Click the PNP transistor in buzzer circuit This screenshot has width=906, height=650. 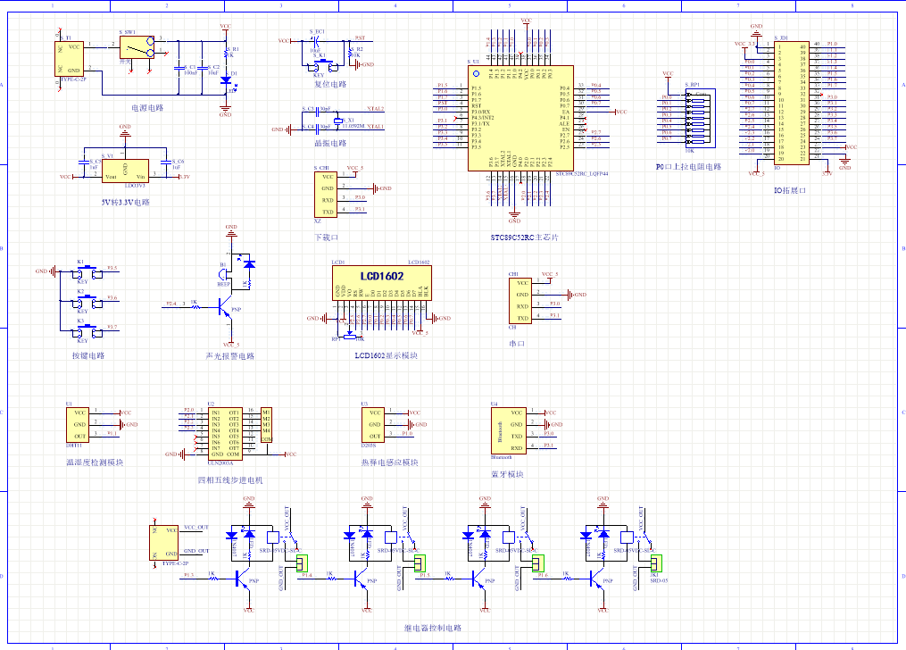coord(220,308)
